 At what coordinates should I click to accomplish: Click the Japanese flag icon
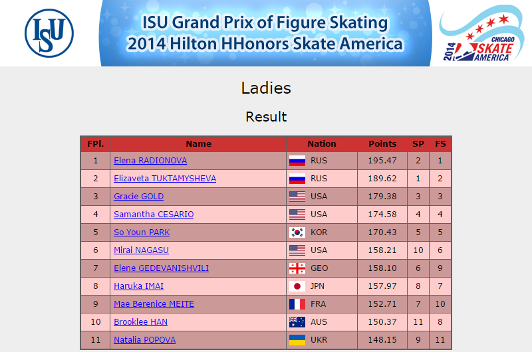point(297,286)
